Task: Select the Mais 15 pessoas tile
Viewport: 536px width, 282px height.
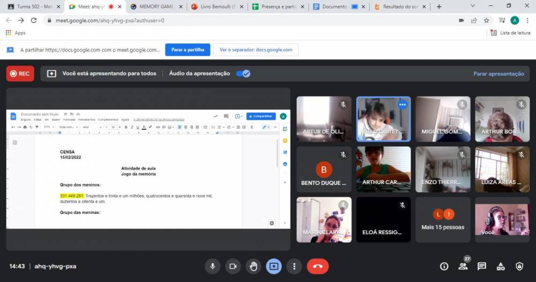Action: pos(443,220)
